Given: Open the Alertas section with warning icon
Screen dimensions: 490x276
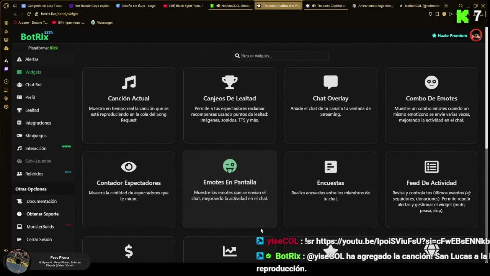Looking at the screenshot, I should click(x=19, y=59).
